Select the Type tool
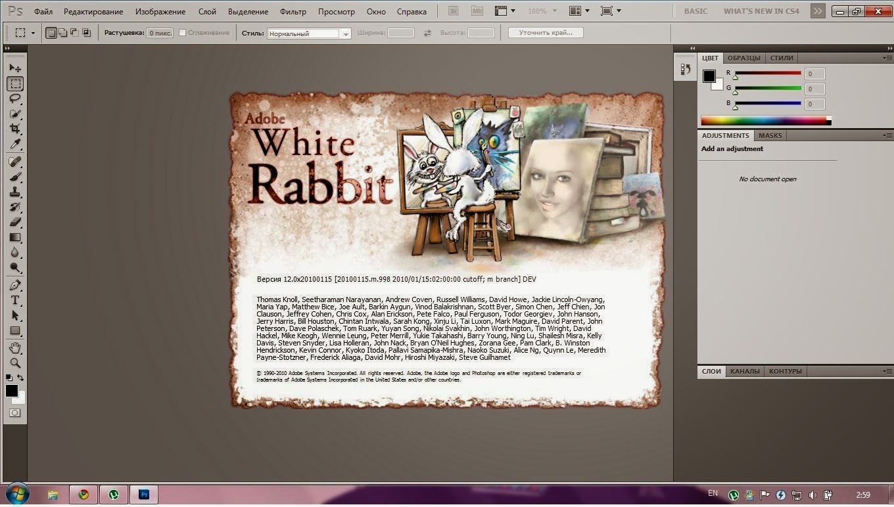 pos(15,300)
